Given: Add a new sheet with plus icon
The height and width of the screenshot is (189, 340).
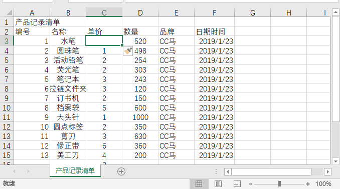Looking at the screenshot, I should coord(121,171).
